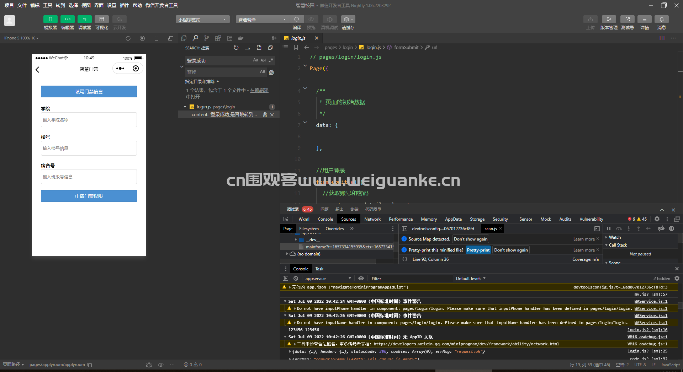Switch to the Console devtools tab

pyautogui.click(x=325, y=219)
